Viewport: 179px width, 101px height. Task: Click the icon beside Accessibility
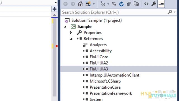[x=85, y=50]
